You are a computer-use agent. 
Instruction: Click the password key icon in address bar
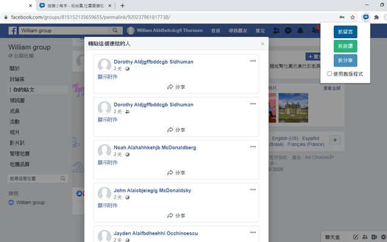[342, 18]
